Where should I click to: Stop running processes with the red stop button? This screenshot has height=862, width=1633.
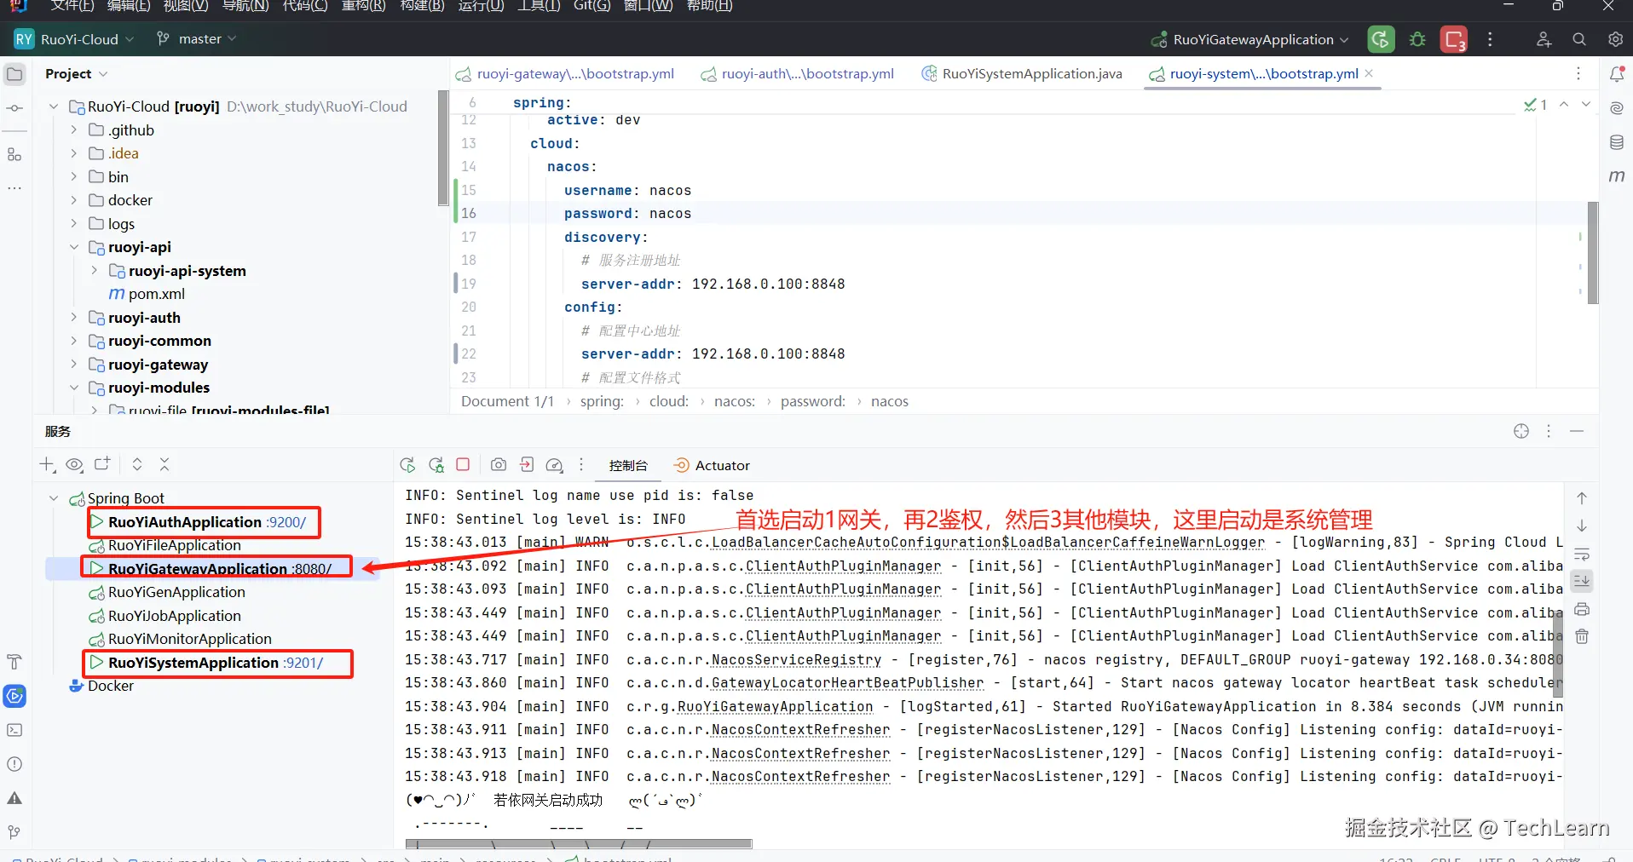[x=1453, y=39]
